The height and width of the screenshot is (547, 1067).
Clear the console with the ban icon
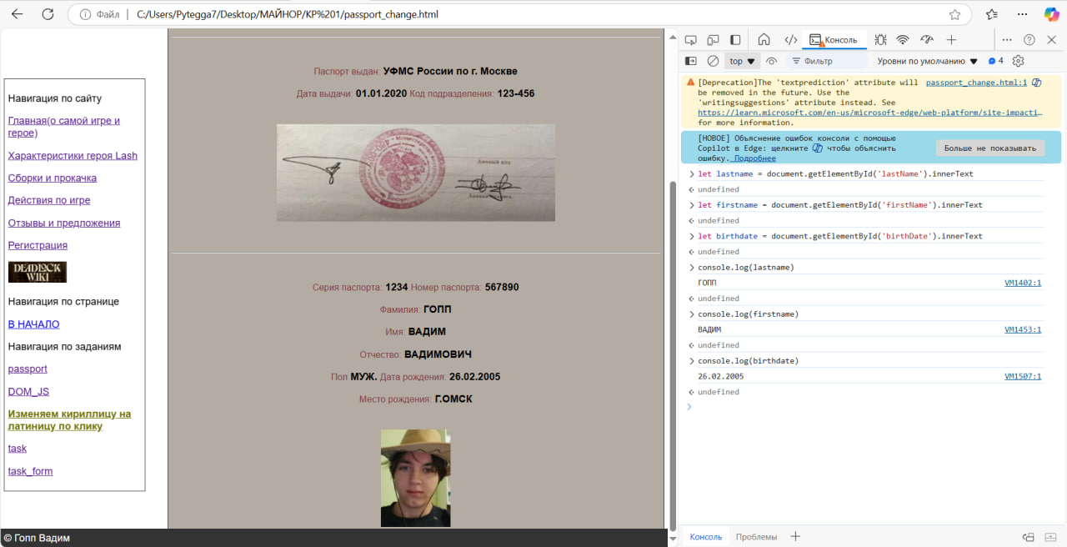713,61
